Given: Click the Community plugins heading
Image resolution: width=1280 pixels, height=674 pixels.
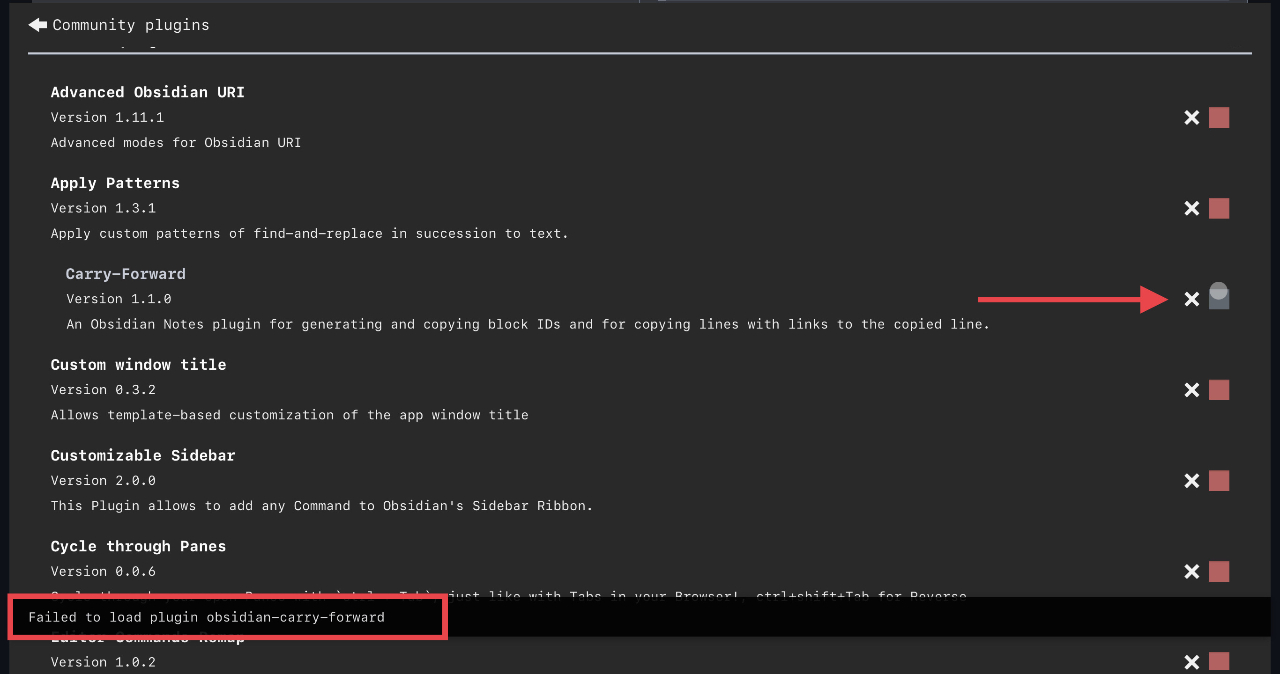Looking at the screenshot, I should coord(130,24).
